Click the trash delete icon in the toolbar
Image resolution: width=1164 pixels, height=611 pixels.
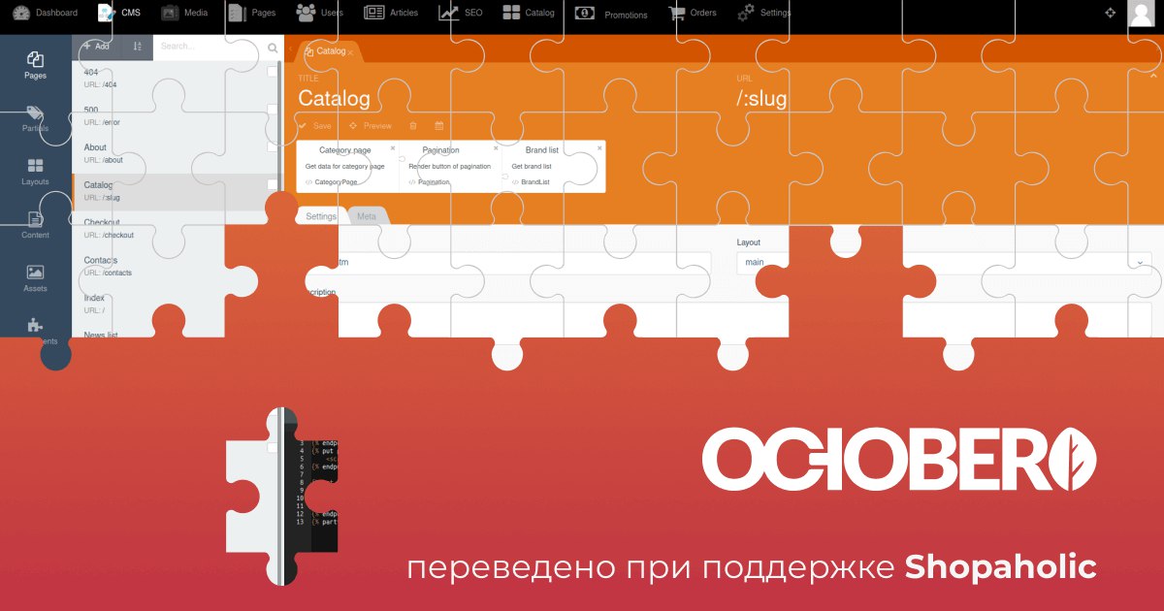[414, 126]
